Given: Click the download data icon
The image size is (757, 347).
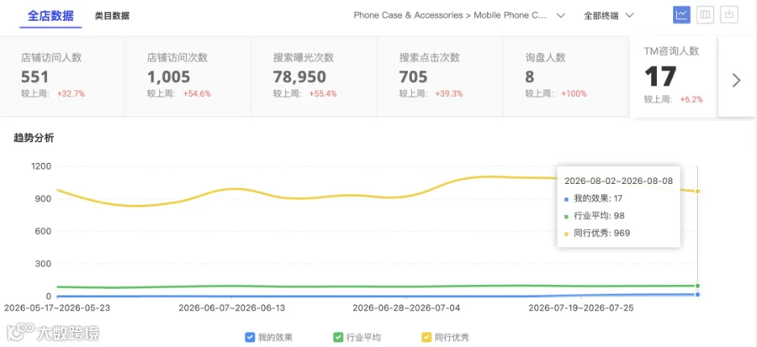Looking at the screenshot, I should pyautogui.click(x=729, y=14).
